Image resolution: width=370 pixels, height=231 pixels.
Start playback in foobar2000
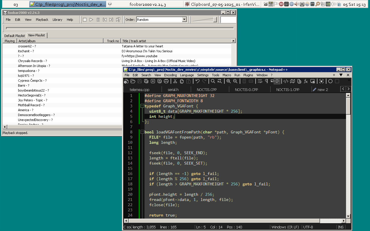[x=91, y=20]
